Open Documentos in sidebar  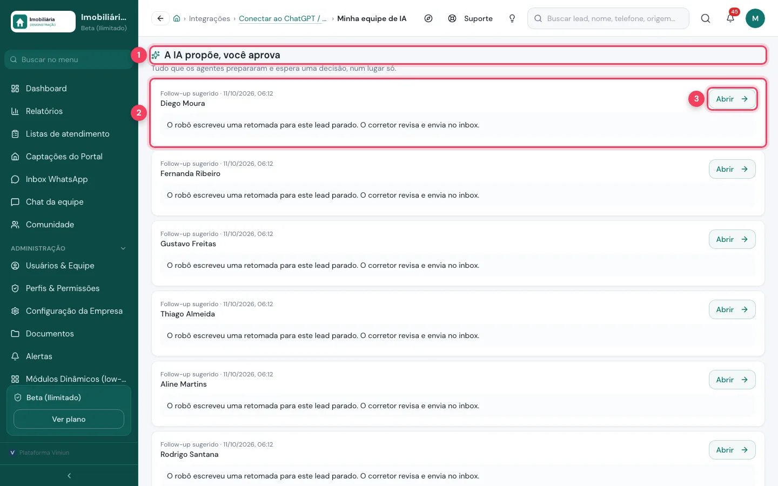(69, 334)
